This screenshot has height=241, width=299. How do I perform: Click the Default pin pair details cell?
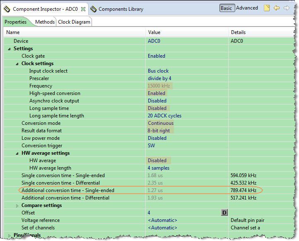tap(247, 220)
